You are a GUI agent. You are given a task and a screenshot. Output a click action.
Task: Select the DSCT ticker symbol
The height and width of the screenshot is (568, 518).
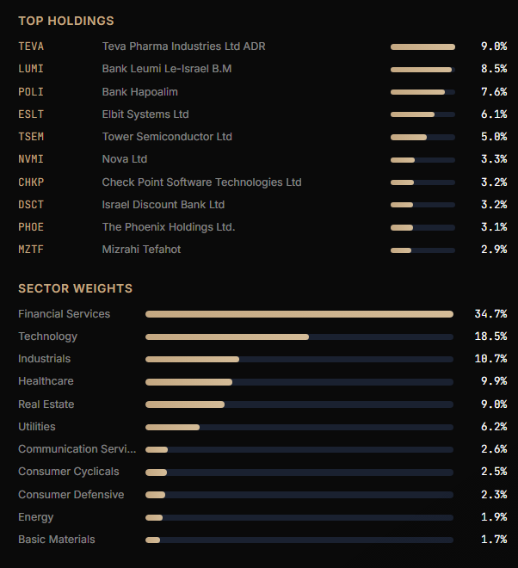tap(31, 204)
